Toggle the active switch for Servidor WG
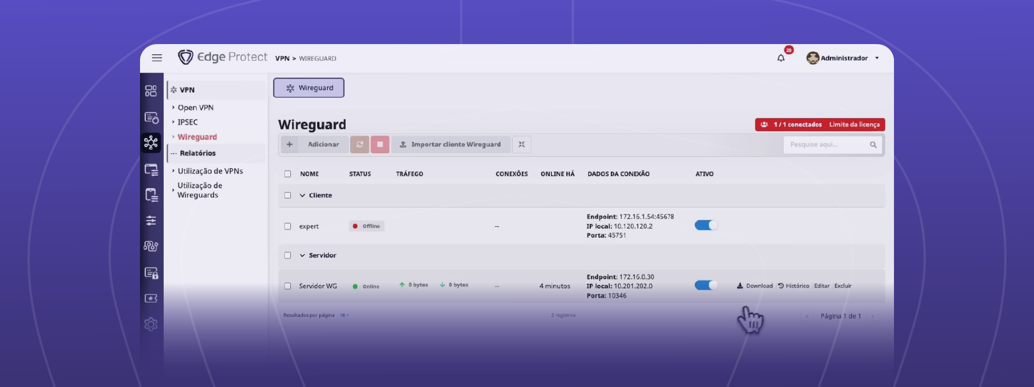The width and height of the screenshot is (1034, 387). pos(706,285)
